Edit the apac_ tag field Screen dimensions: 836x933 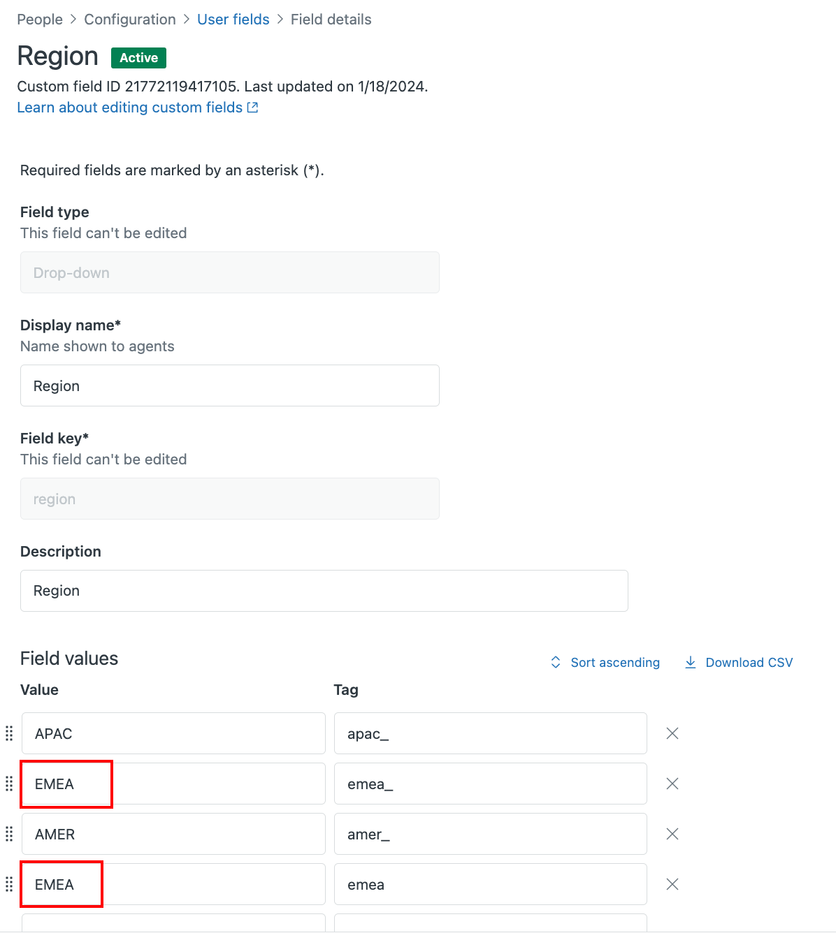pyautogui.click(x=490, y=734)
